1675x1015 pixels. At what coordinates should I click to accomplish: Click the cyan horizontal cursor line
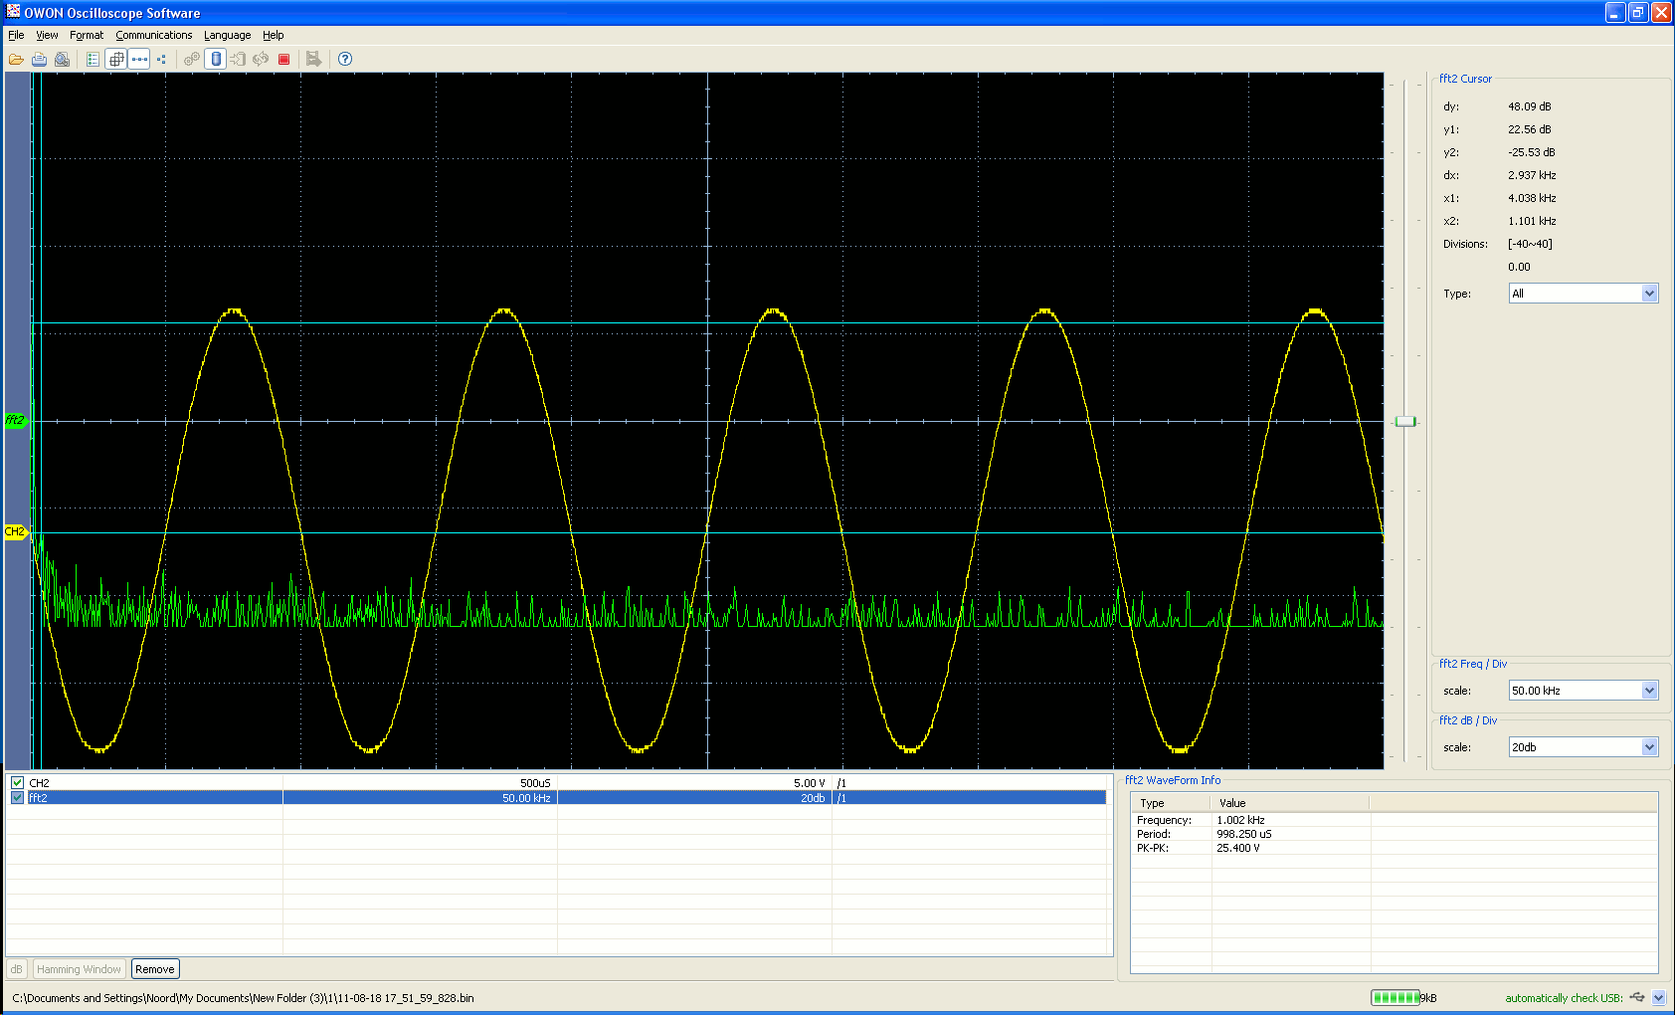707,322
